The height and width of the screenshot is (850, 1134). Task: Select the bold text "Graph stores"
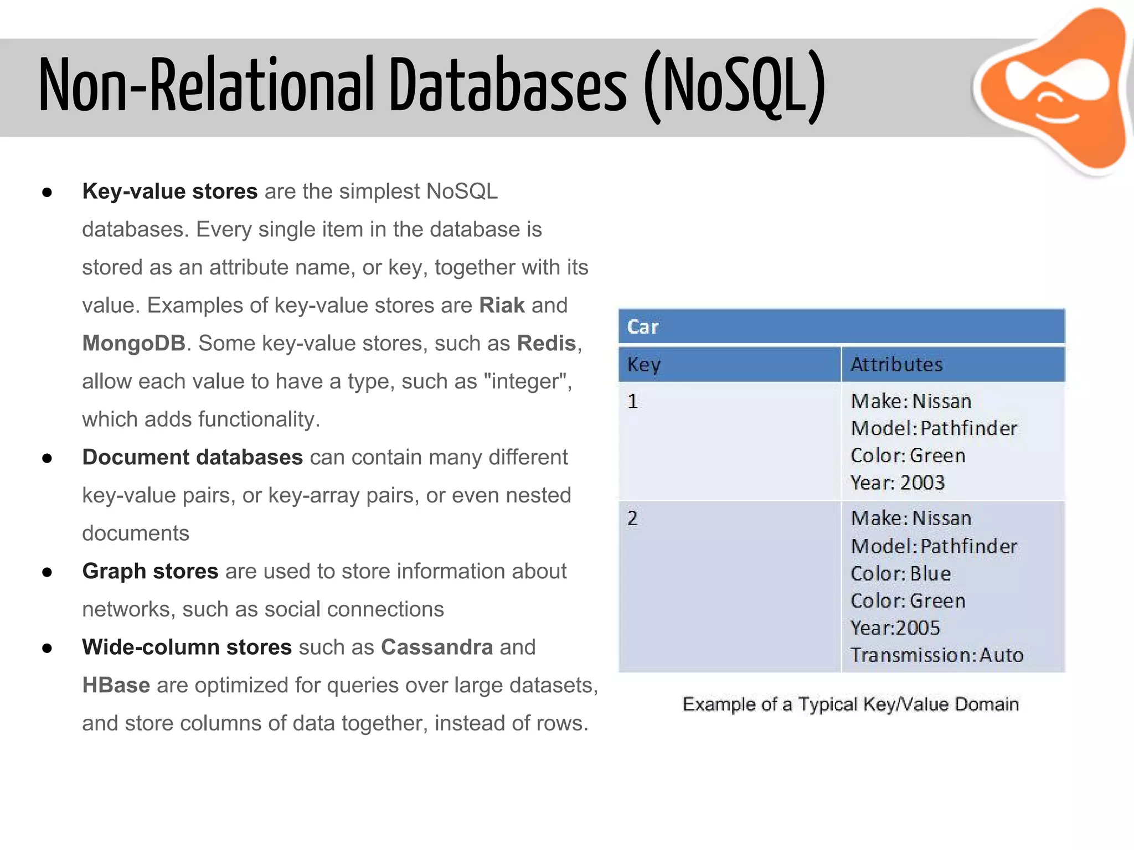[x=150, y=572]
